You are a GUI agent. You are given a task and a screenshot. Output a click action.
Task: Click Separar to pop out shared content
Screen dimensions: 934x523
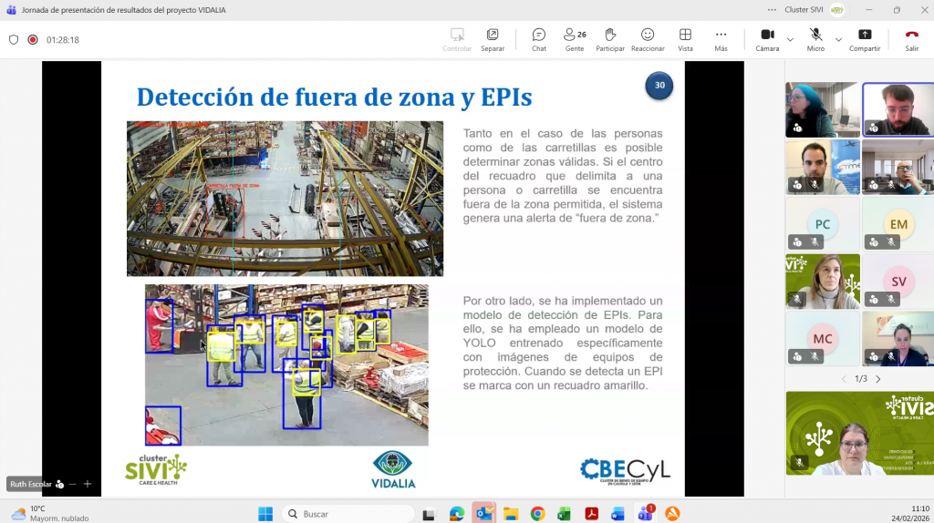pyautogui.click(x=493, y=39)
